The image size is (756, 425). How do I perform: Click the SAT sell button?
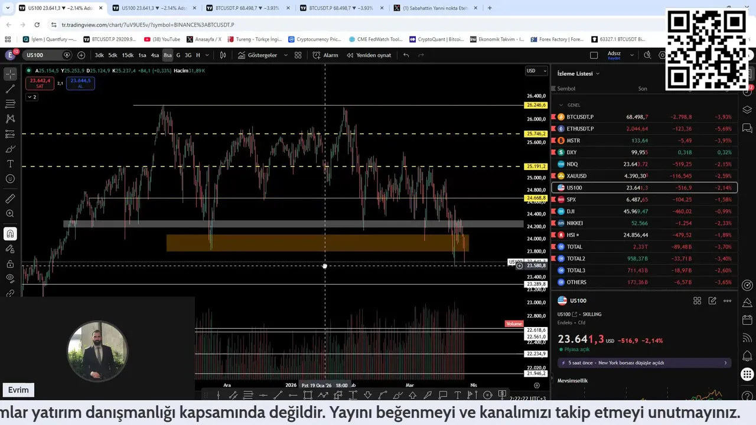40,83
